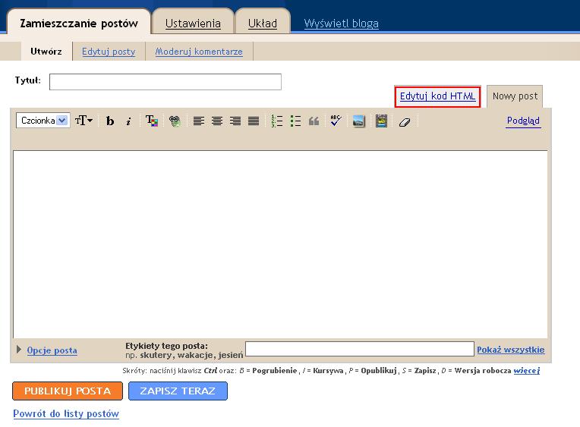Remove formatting with the eraser icon
Viewport: 580px width, 427px height.
point(405,121)
